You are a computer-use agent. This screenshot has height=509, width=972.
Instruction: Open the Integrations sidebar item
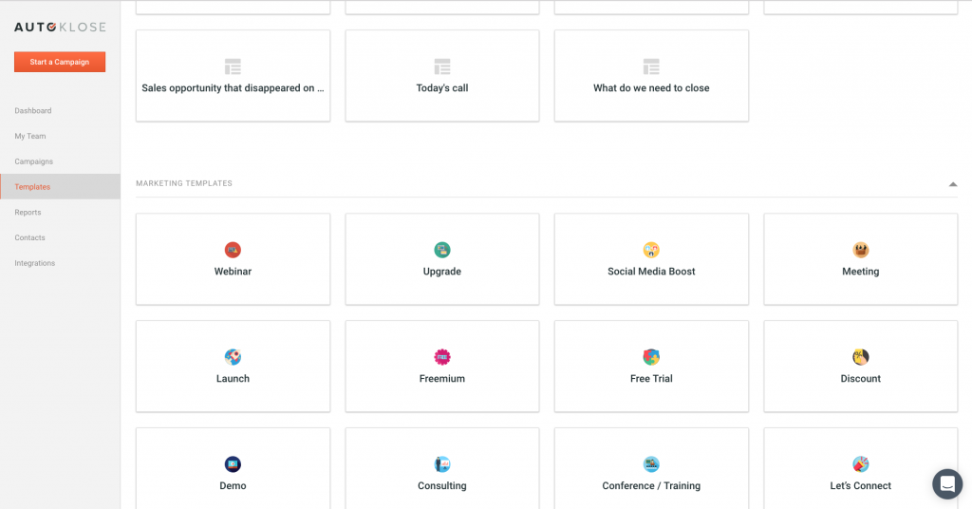pos(35,263)
